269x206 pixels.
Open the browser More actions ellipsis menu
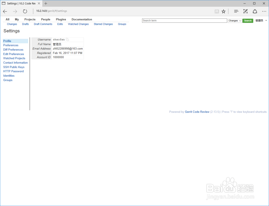[264, 12]
